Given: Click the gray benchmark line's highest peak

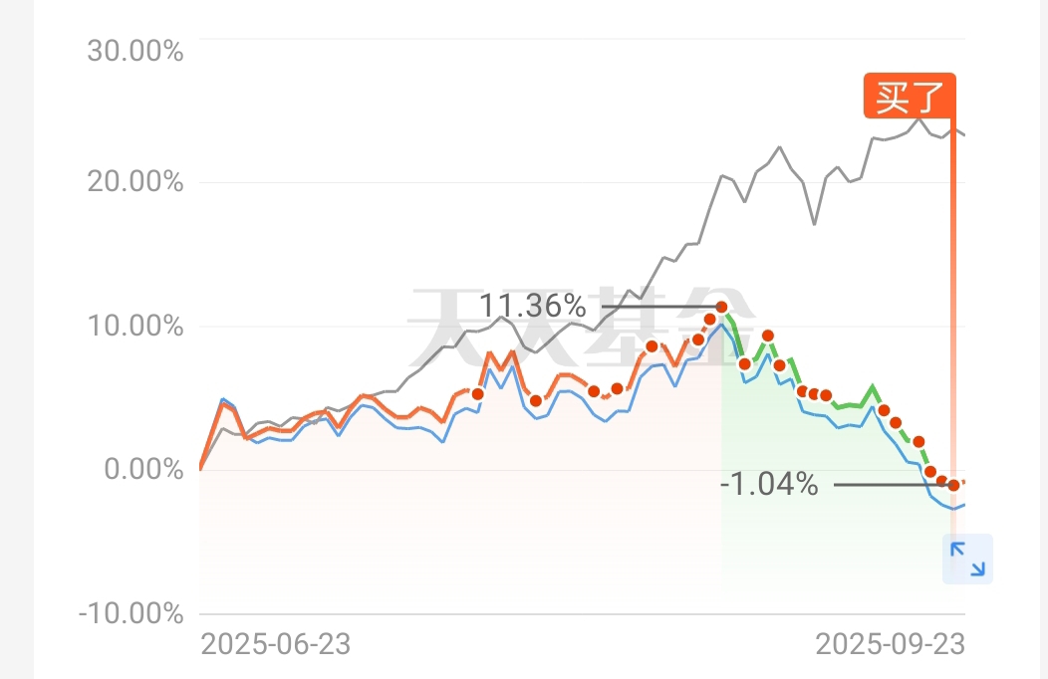Looking at the screenshot, I should (917, 118).
